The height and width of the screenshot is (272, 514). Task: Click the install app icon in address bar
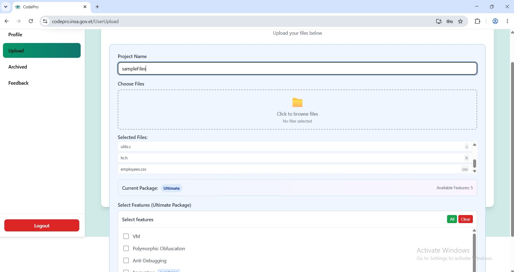[x=438, y=21]
